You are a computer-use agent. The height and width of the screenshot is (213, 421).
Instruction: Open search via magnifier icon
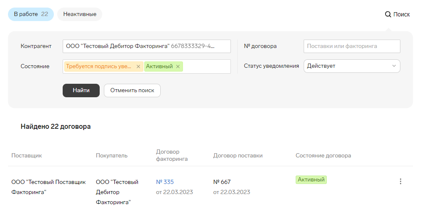coord(388,14)
